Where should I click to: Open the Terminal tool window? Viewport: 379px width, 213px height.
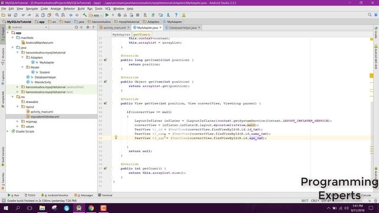105,195
